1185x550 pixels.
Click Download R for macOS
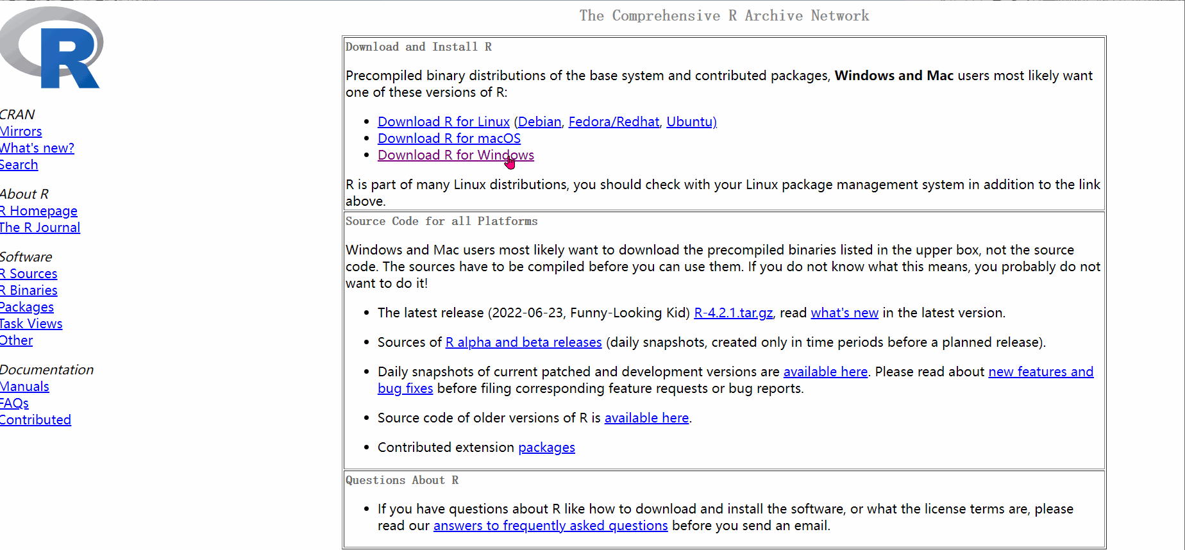tap(449, 138)
